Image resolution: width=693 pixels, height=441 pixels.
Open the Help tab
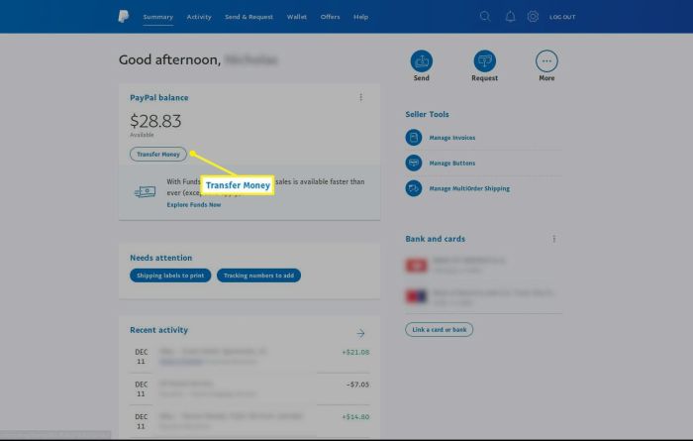360,17
